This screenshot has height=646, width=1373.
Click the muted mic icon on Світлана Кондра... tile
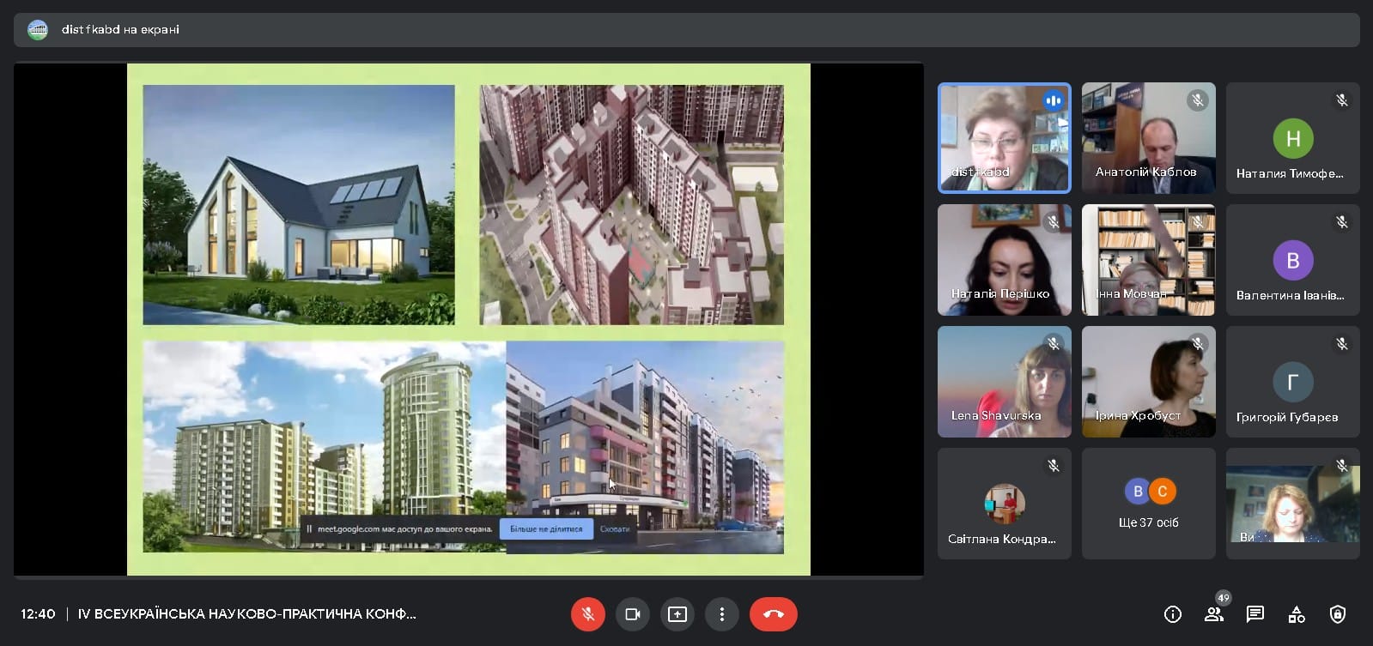1054,466
